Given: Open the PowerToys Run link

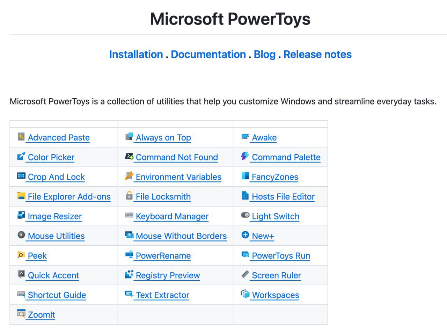Looking at the screenshot, I should tap(281, 256).
